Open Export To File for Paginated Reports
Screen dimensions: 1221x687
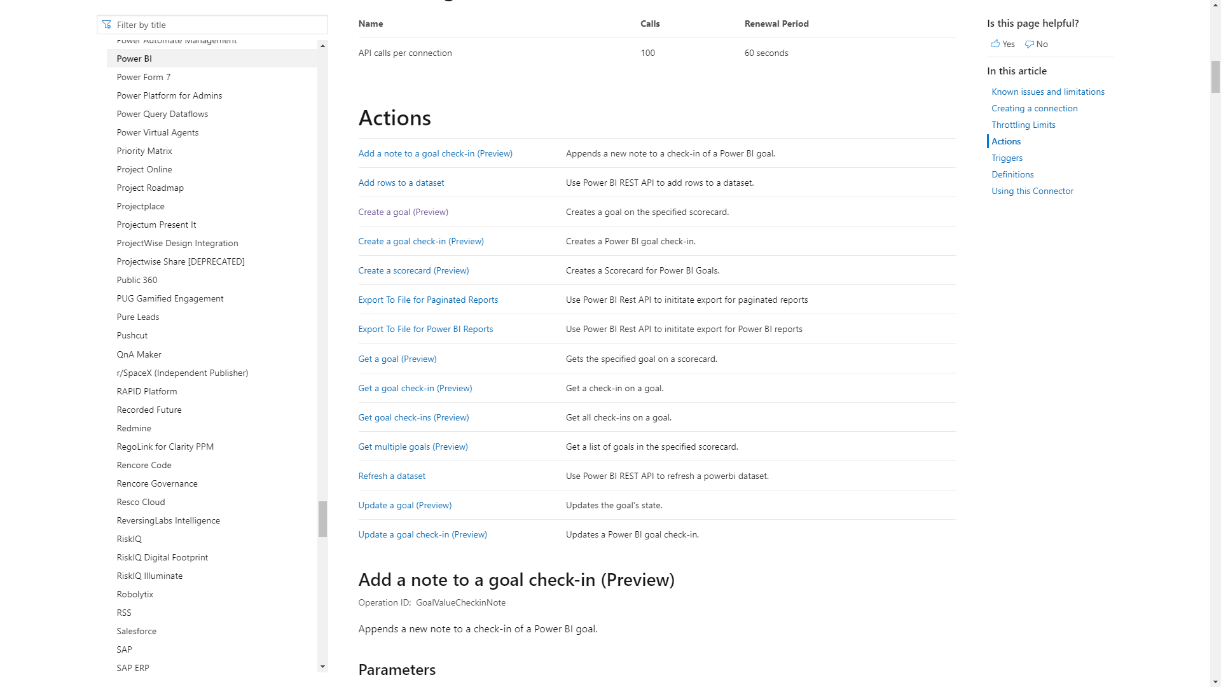(428, 300)
